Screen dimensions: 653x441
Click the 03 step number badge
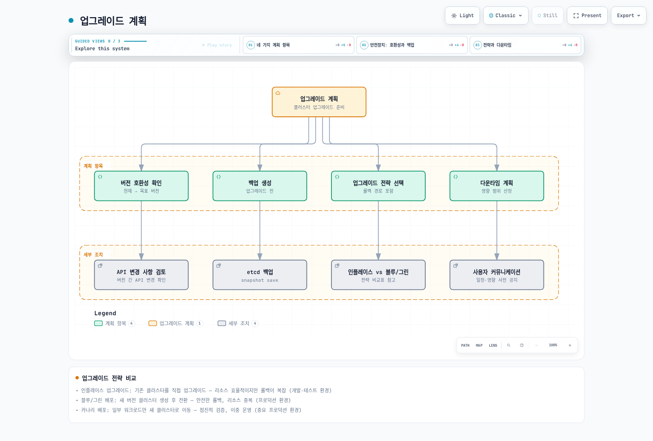[x=478, y=45]
